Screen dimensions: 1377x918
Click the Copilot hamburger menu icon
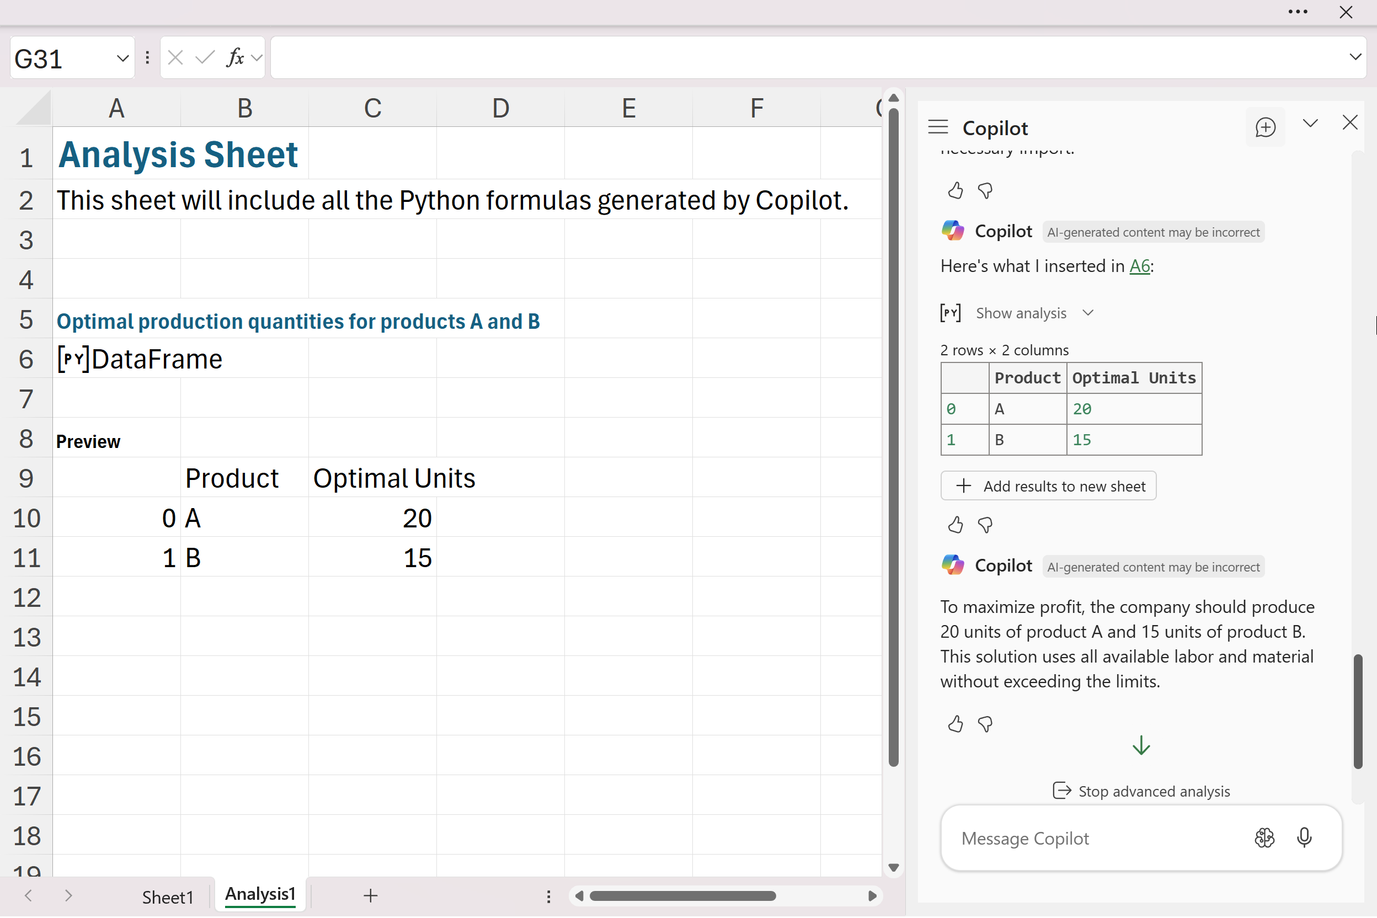click(937, 126)
